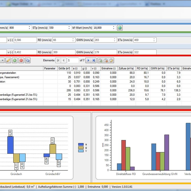Click the red remove element icon
Screen dimensions: 191x191
21,60
